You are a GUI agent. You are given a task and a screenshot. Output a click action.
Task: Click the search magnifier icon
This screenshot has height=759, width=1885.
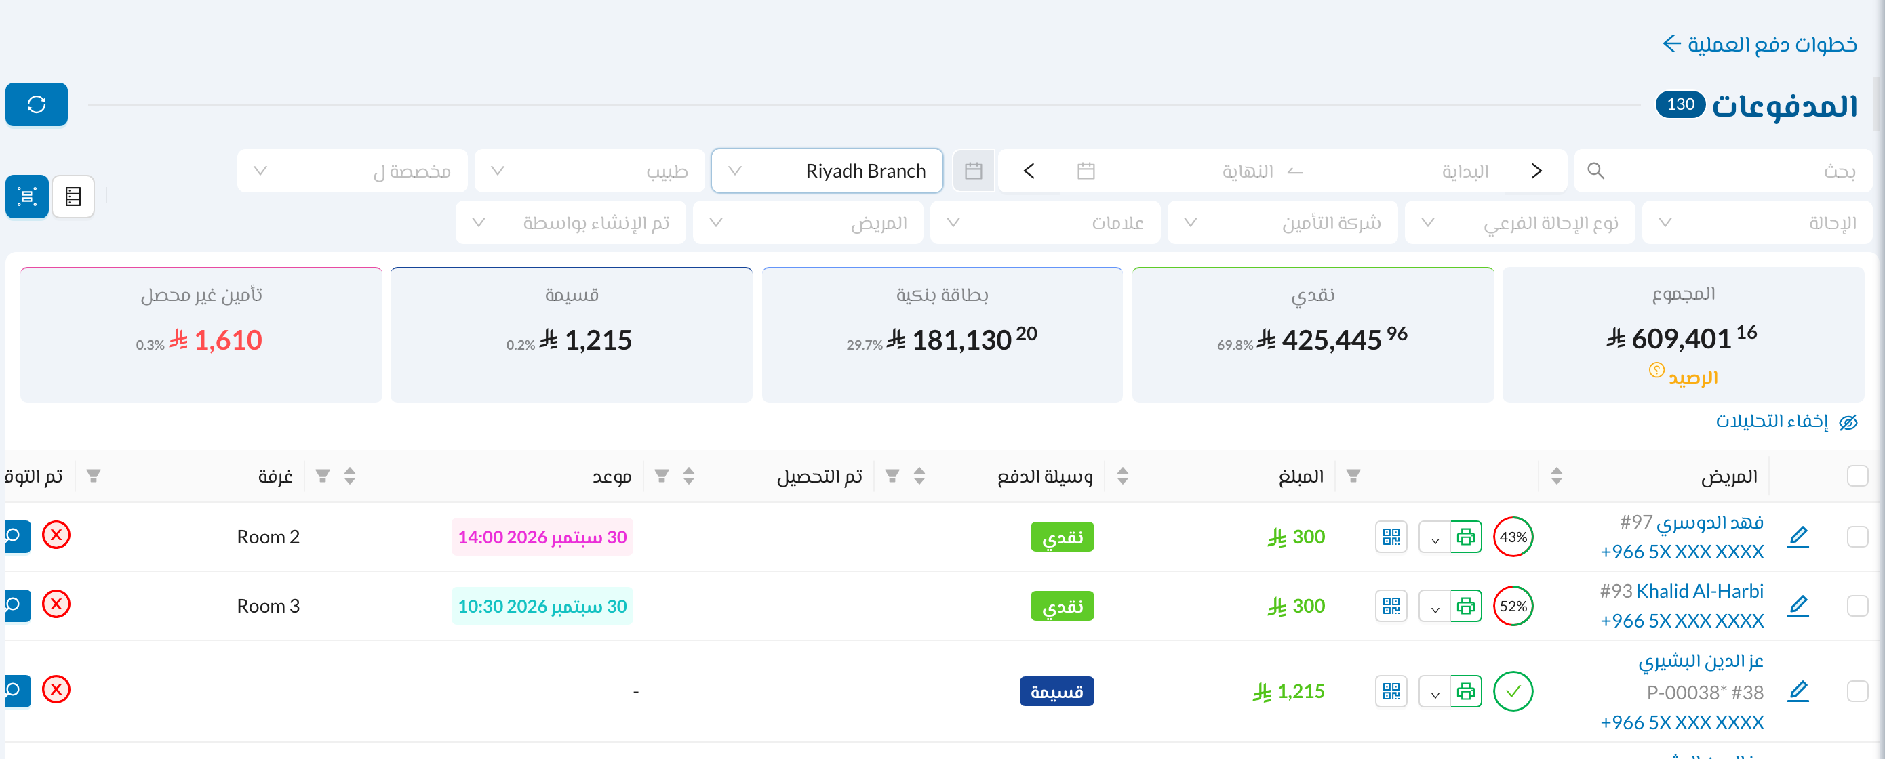[1596, 171]
